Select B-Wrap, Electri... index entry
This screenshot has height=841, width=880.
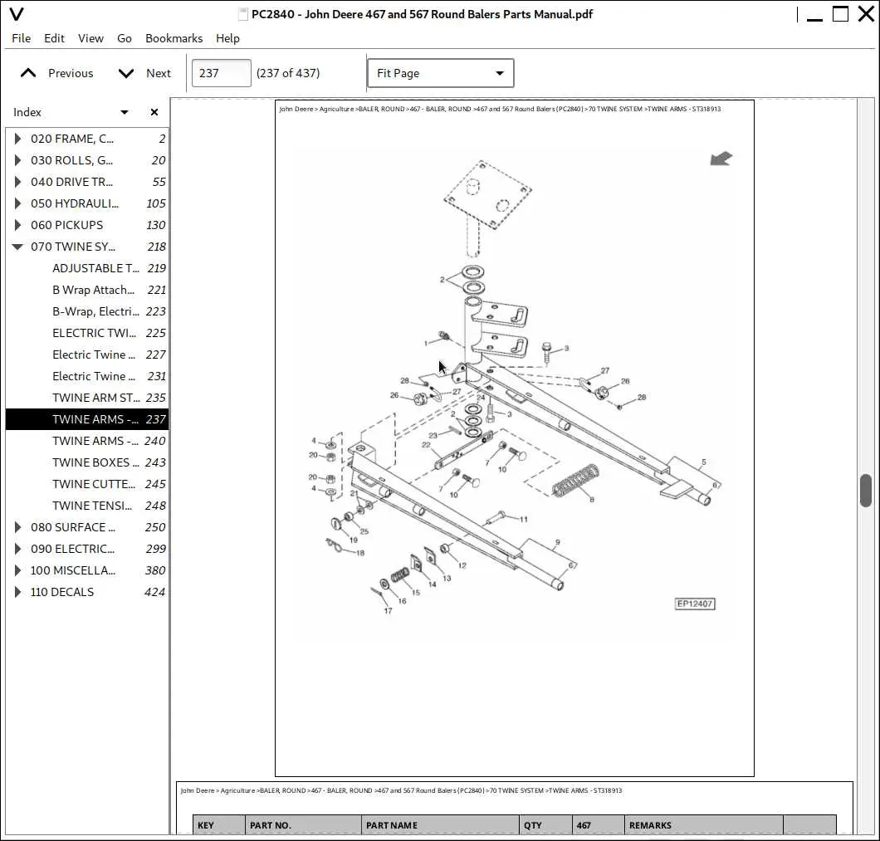pyautogui.click(x=87, y=311)
